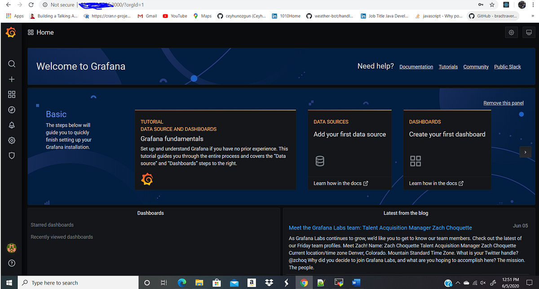
Task: Open the Dashboards grid icon in sidebar
Action: [x=11, y=94]
